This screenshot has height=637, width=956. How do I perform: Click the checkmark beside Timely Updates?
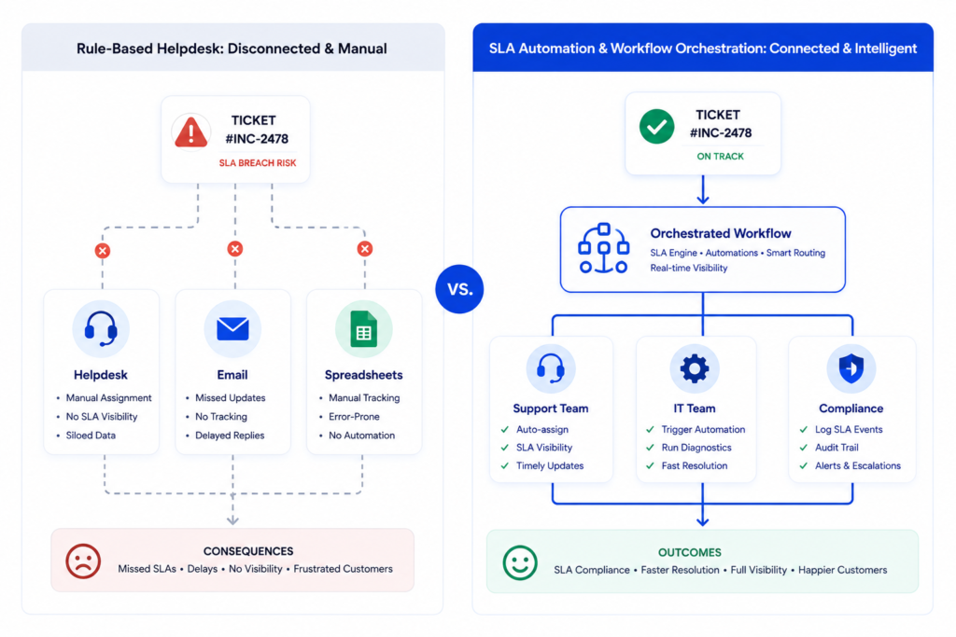(x=505, y=466)
